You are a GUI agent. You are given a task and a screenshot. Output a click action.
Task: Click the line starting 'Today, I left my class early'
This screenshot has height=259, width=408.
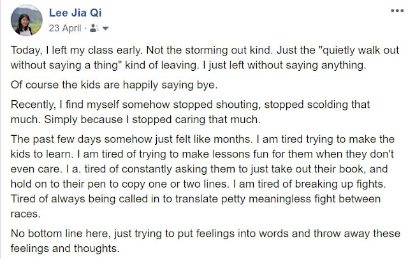click(205, 50)
